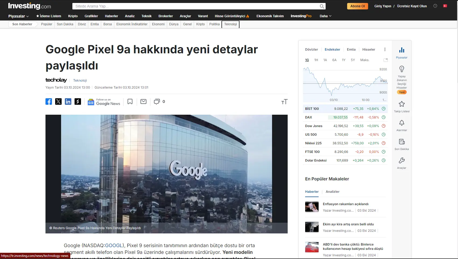This screenshot has width=458, height=259.
Task: Switch to the Emtia widget tab
Action: (x=351, y=50)
